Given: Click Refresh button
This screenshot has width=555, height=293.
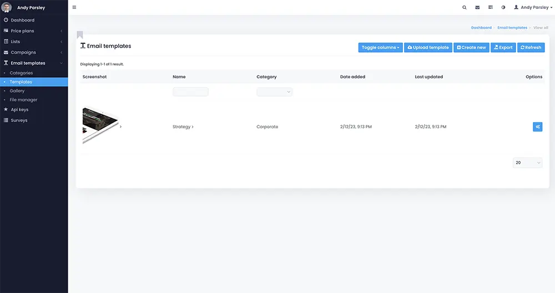Looking at the screenshot, I should [x=531, y=47].
